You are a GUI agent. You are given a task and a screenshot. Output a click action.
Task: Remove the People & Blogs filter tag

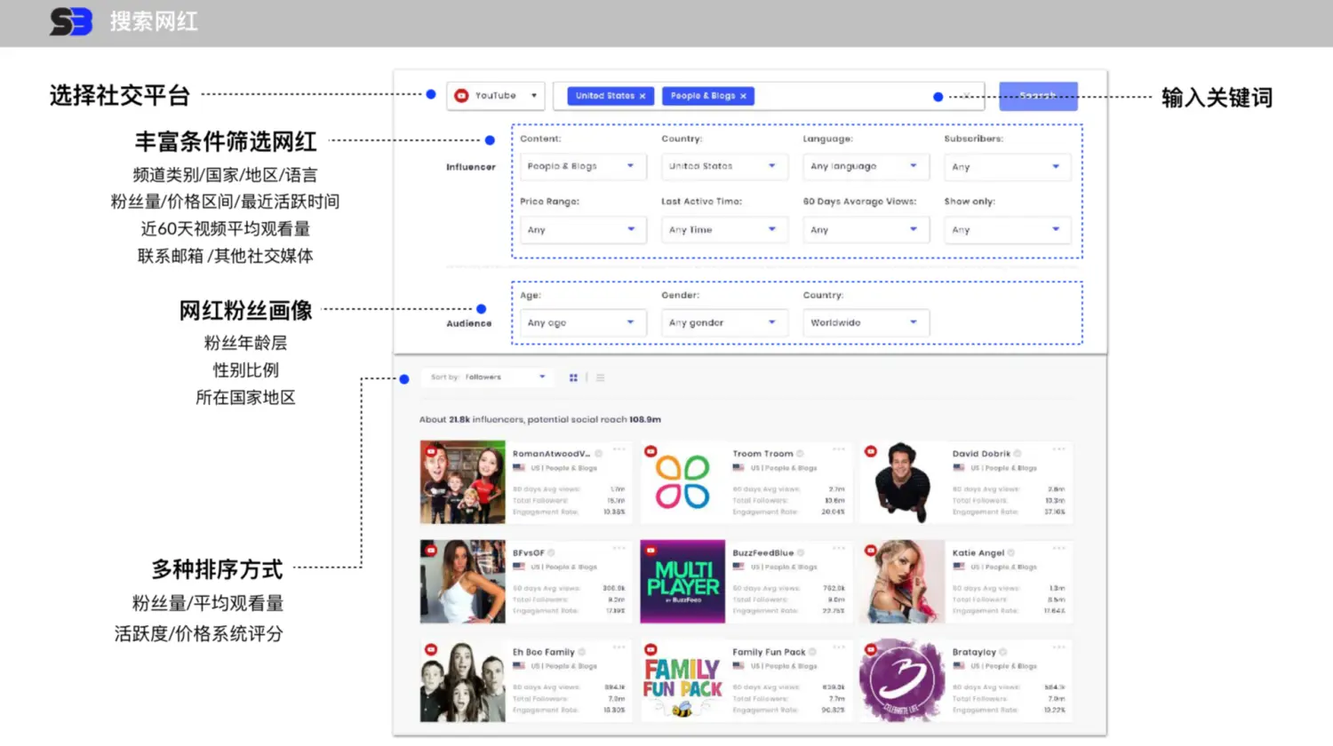(x=744, y=96)
